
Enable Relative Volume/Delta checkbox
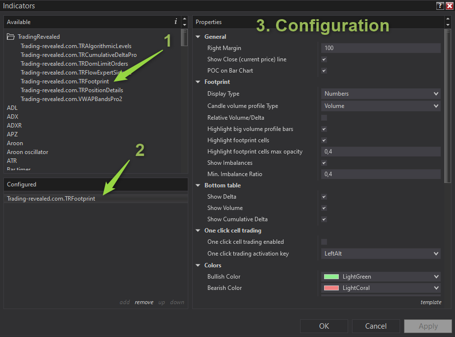(x=324, y=118)
